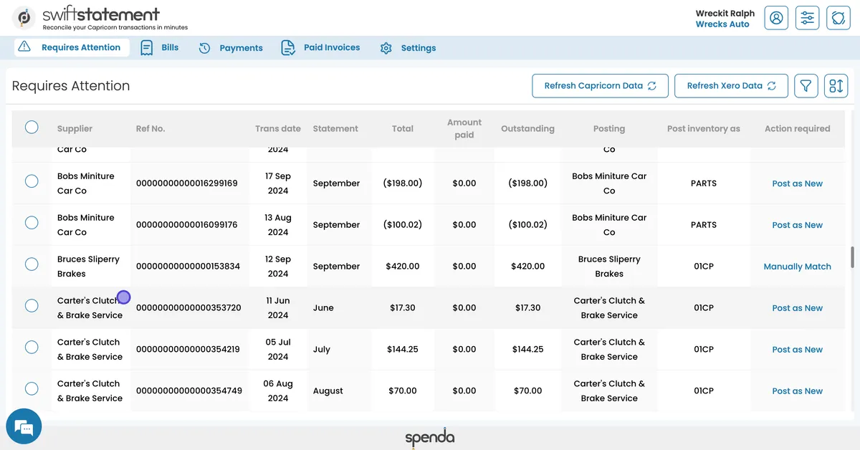Click the Total column header

[403, 129]
